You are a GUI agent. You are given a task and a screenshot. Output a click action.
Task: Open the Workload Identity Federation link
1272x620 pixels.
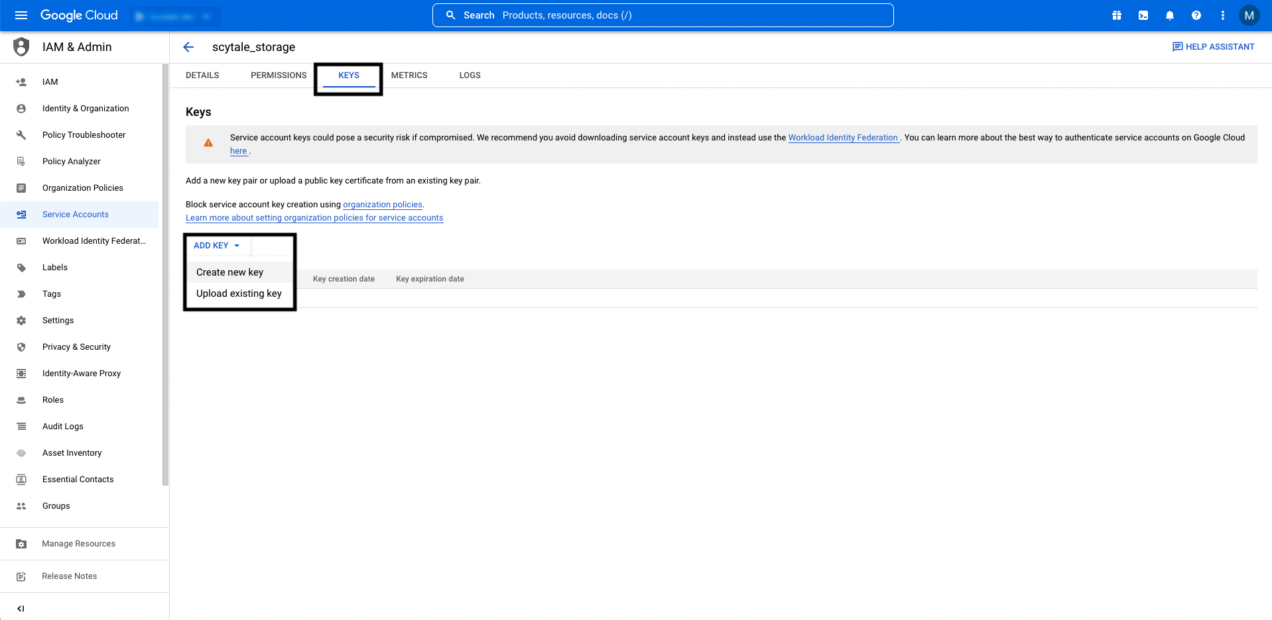843,138
